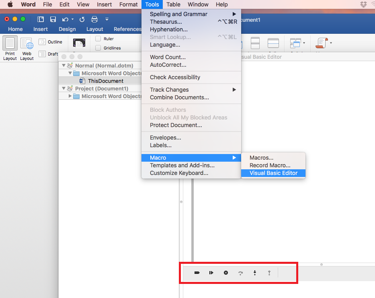Switch to Draft view
This screenshot has height=298, width=375.
click(48, 54)
